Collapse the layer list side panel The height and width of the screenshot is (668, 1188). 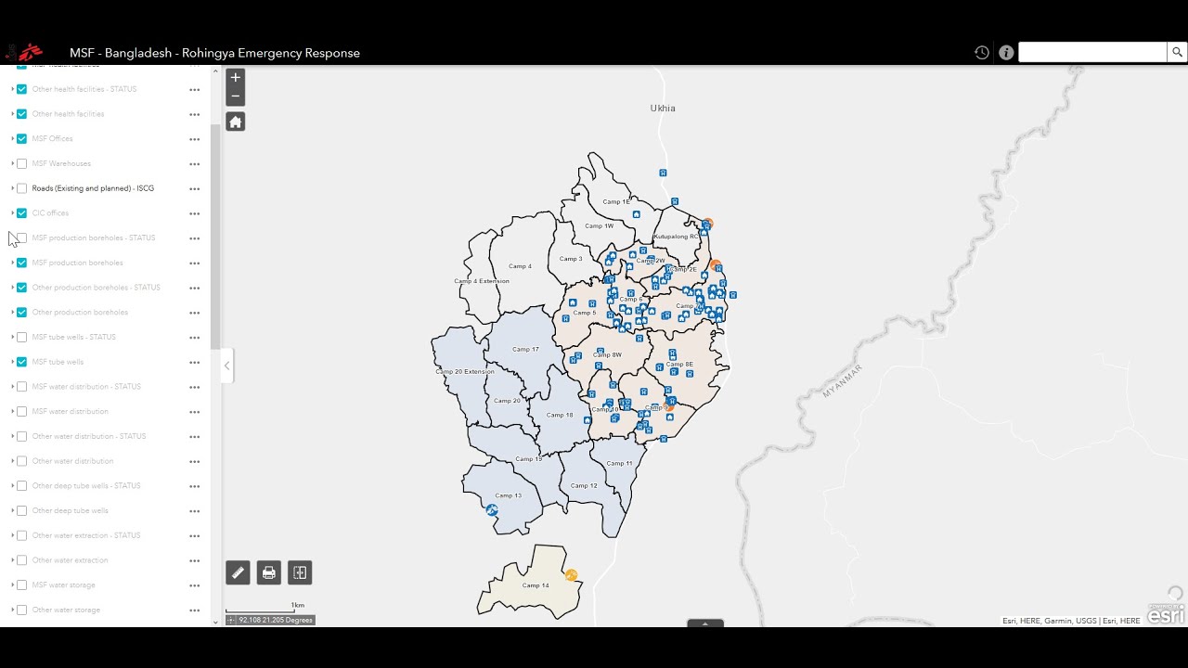click(226, 366)
